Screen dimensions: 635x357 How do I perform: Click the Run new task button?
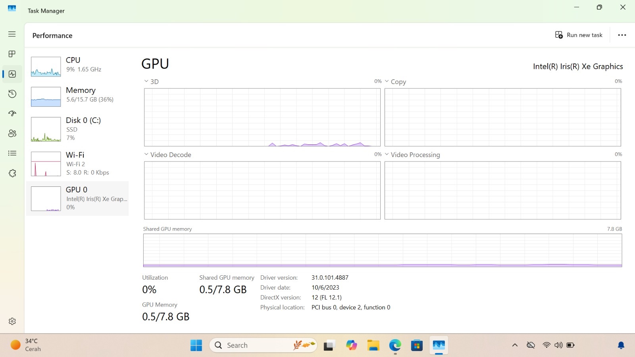[x=579, y=35]
